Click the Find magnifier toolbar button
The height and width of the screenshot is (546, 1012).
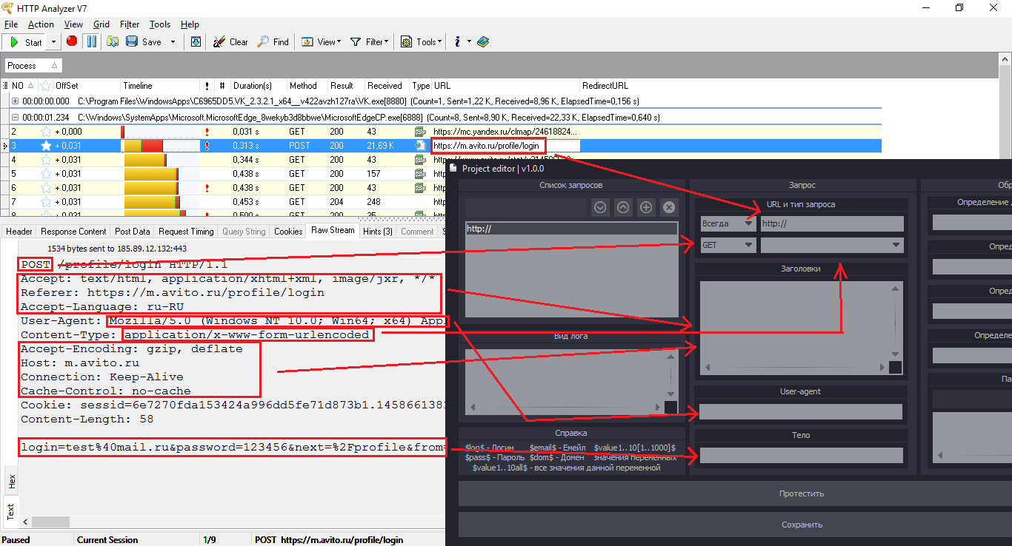(273, 42)
